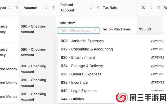
Task: Choose 612 - Consulting & Accounting
Action: [87, 49]
